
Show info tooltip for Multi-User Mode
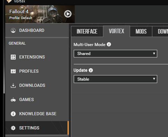tap(109, 44)
